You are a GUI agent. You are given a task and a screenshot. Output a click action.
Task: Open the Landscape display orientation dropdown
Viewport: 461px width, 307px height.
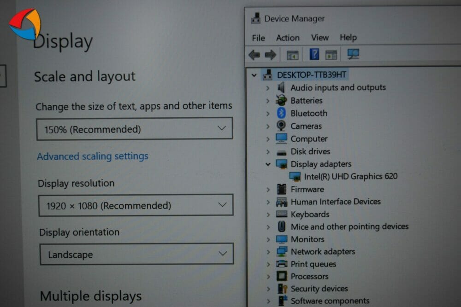pos(137,254)
